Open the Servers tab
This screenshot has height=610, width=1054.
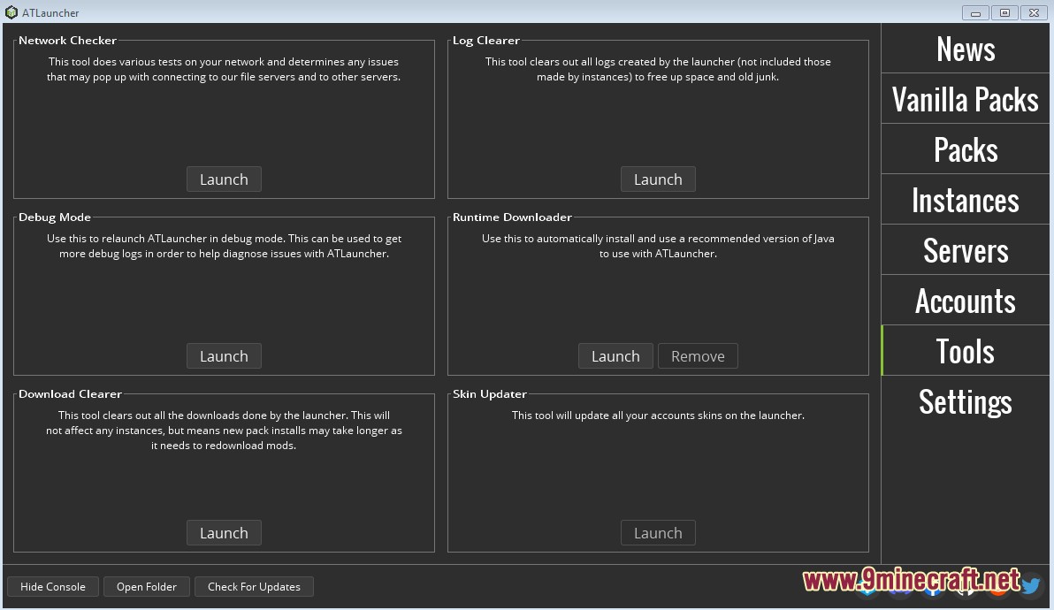click(966, 250)
